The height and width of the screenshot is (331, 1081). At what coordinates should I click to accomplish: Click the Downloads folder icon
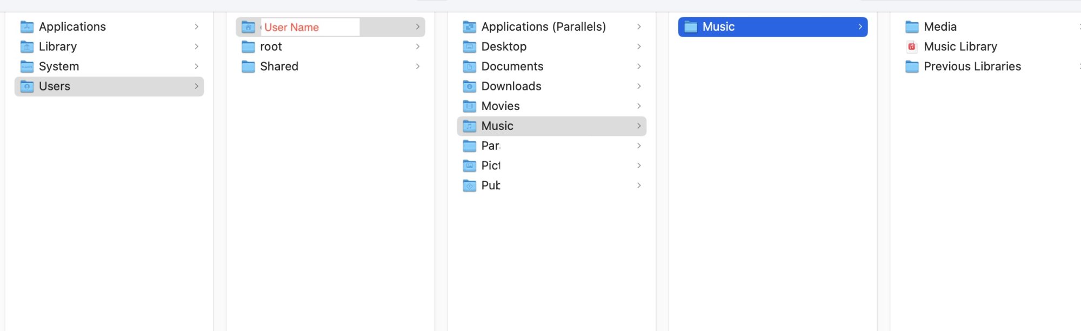point(470,87)
